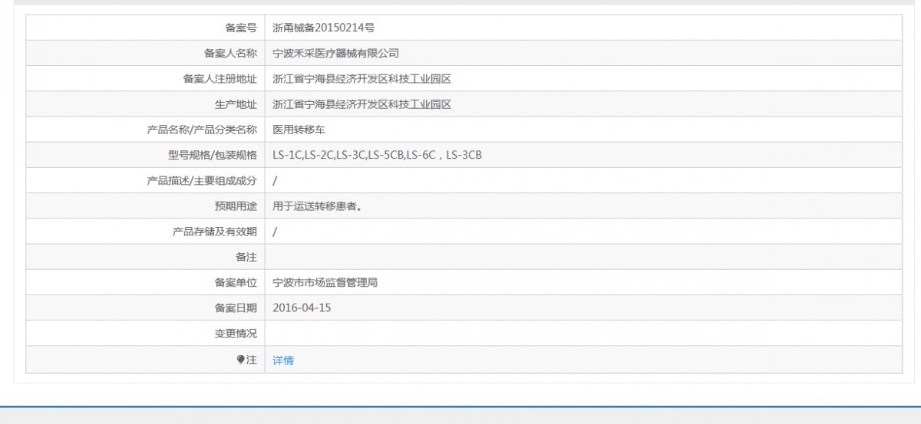The image size is (921, 424).
Task: Click the 备案单位 label
Action: pos(236,282)
